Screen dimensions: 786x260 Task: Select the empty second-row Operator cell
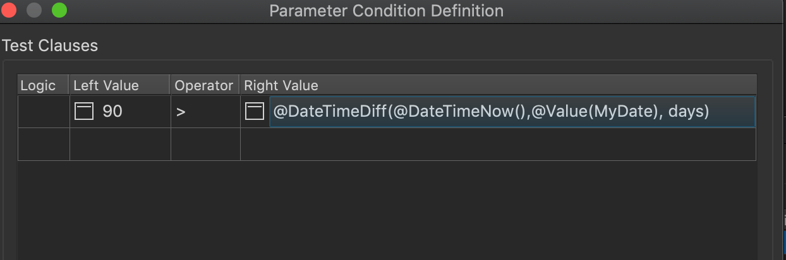pos(205,144)
